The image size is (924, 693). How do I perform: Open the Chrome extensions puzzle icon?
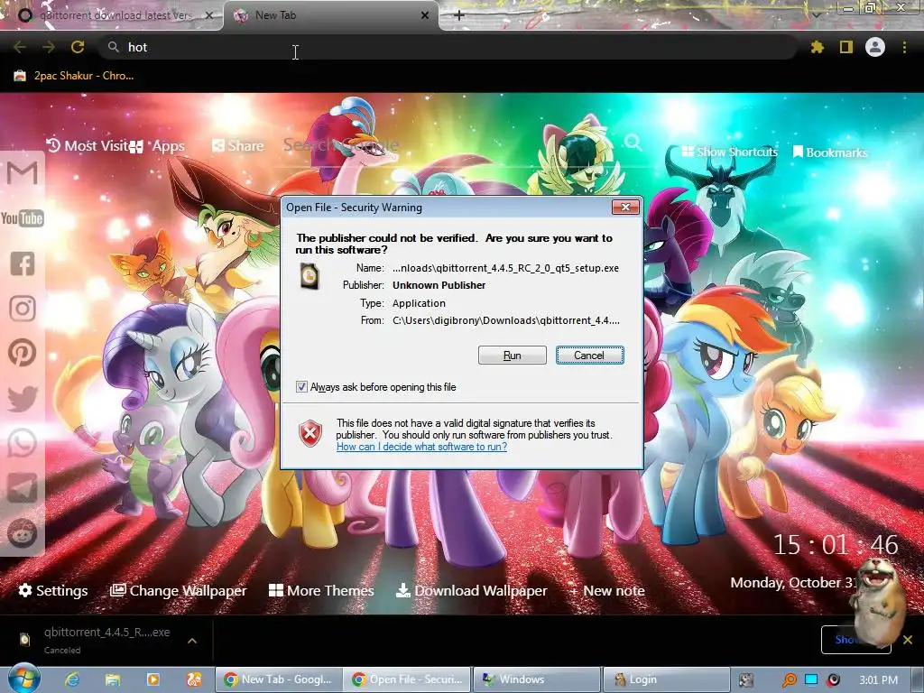point(817,47)
